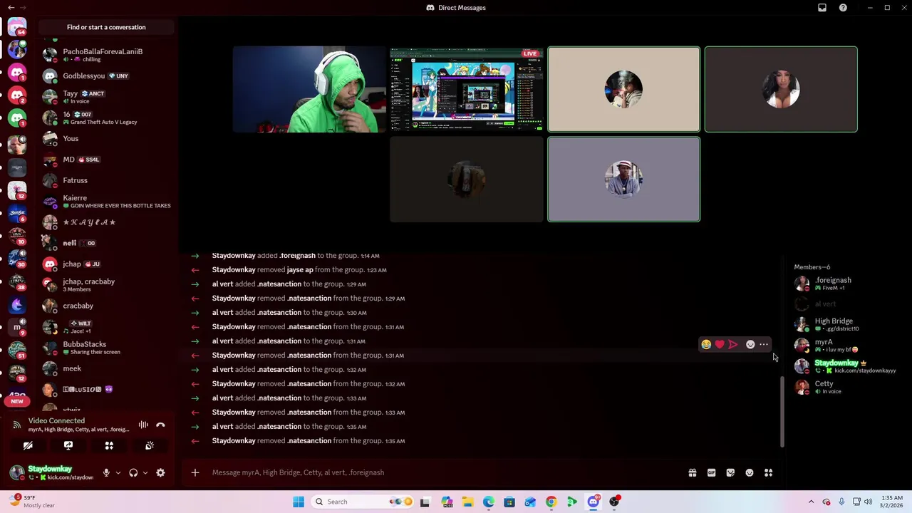
Task: Show hidden system tray icons
Action: click(811, 502)
